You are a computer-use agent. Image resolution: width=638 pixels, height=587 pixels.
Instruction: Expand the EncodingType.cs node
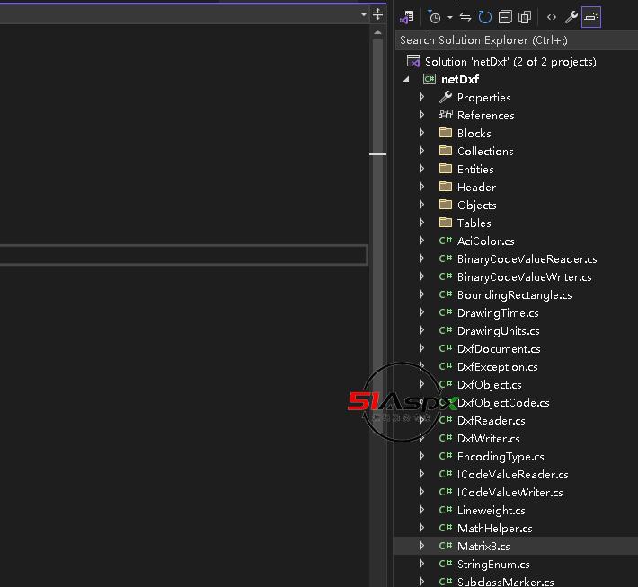422,456
